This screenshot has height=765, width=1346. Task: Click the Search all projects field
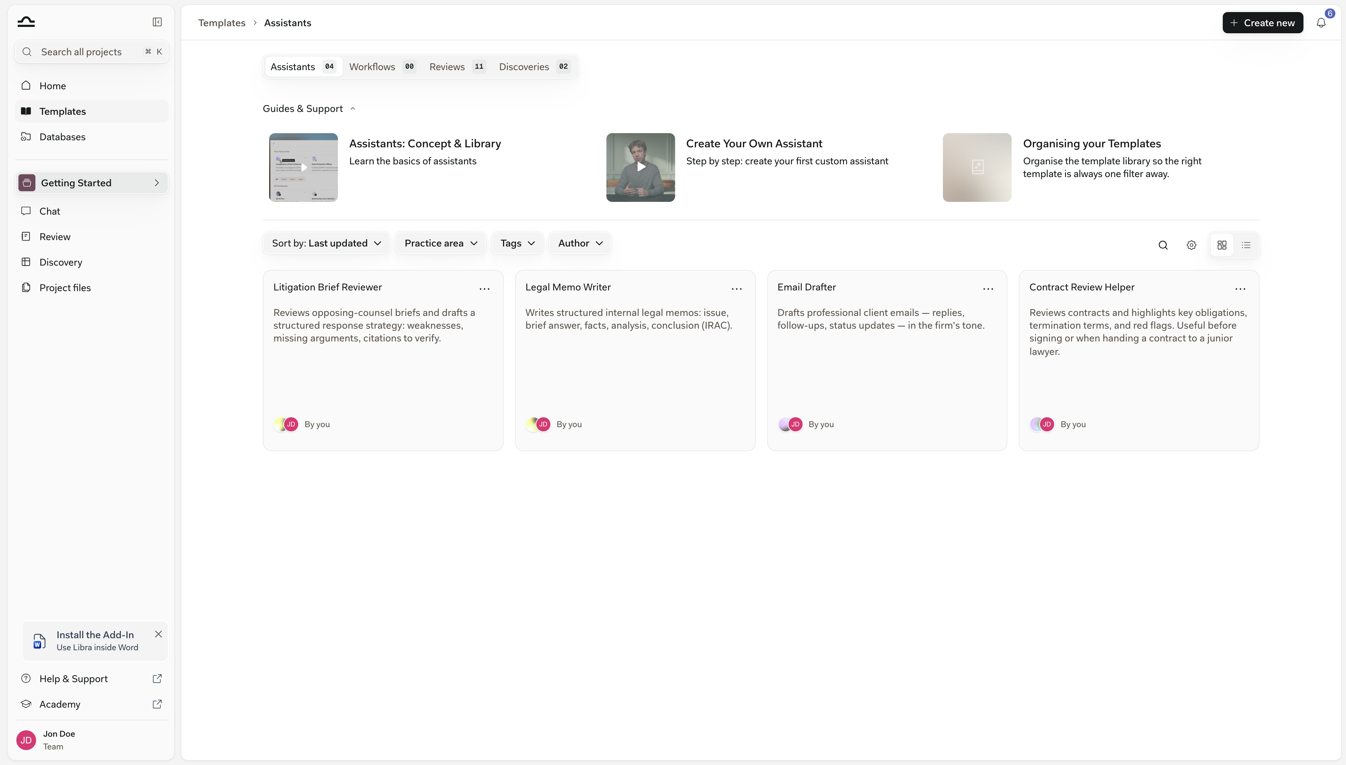pyautogui.click(x=91, y=51)
